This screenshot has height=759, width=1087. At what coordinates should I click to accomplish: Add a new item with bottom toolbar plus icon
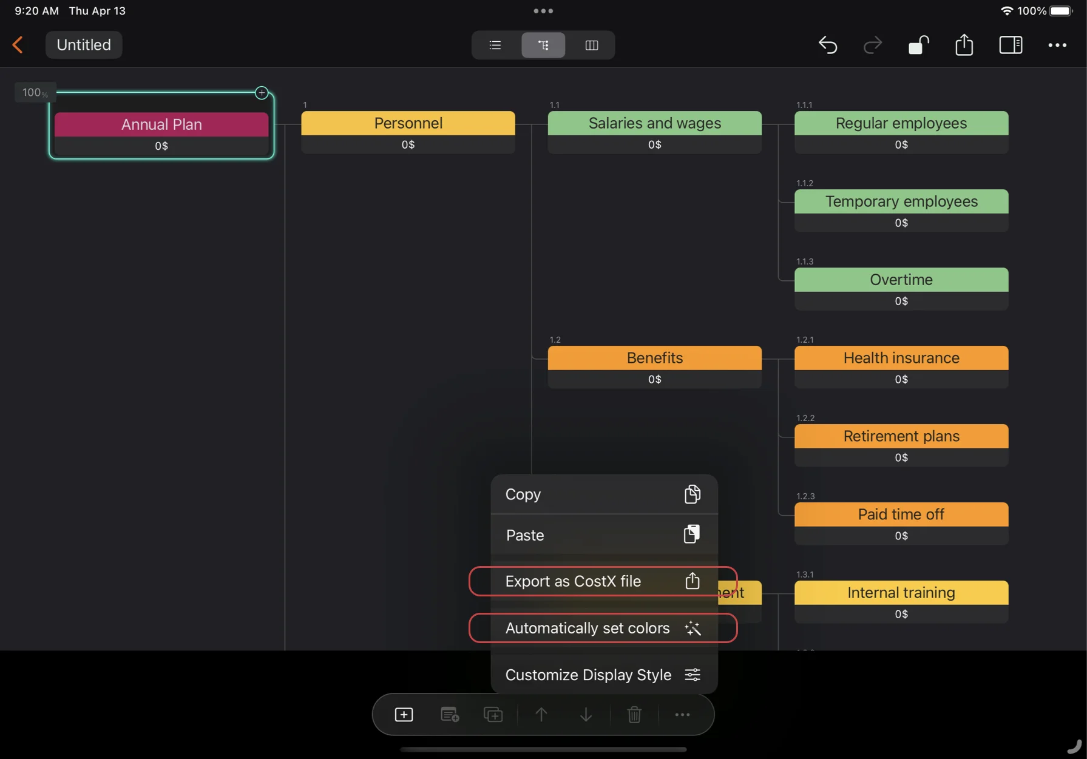tap(404, 715)
